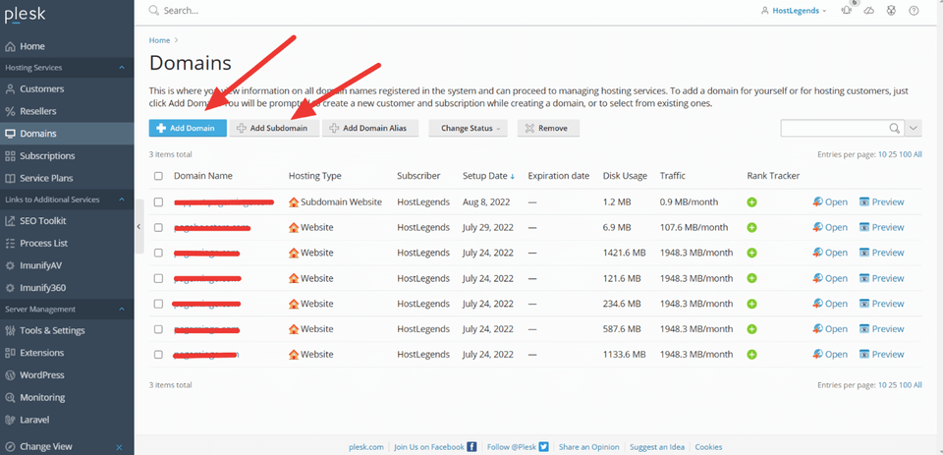Click the Add Subdomain button
Image resolution: width=943 pixels, height=455 pixels.
[x=274, y=128]
